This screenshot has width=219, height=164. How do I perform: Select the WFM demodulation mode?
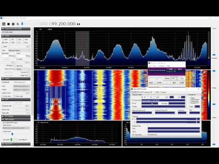[x=5, y=43]
